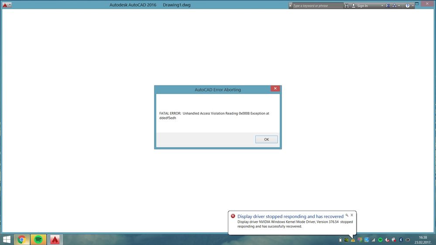Click Sign In in title bar

click(362, 6)
